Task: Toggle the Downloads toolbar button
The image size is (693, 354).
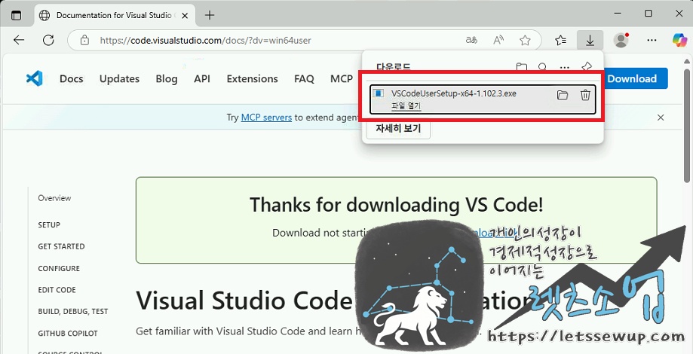Action: tap(590, 41)
